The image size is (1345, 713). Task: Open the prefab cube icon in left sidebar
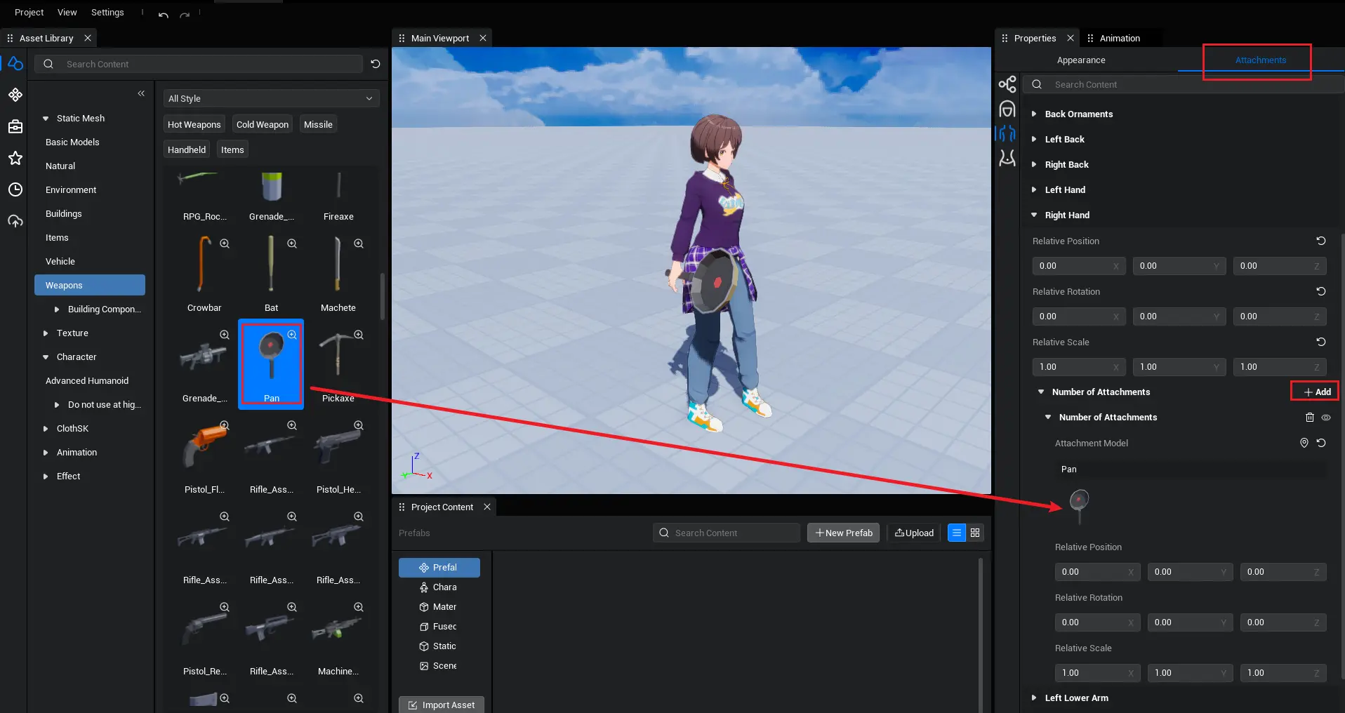tap(15, 95)
